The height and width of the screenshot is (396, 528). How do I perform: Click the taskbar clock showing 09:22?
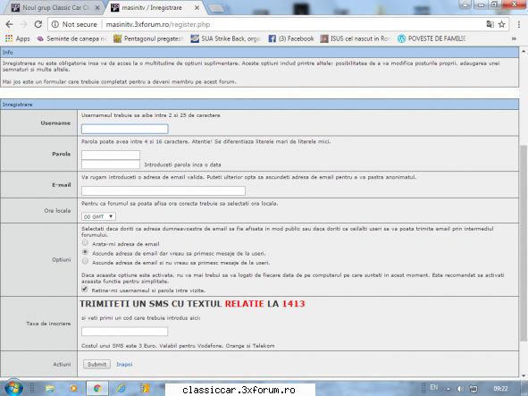(500, 389)
